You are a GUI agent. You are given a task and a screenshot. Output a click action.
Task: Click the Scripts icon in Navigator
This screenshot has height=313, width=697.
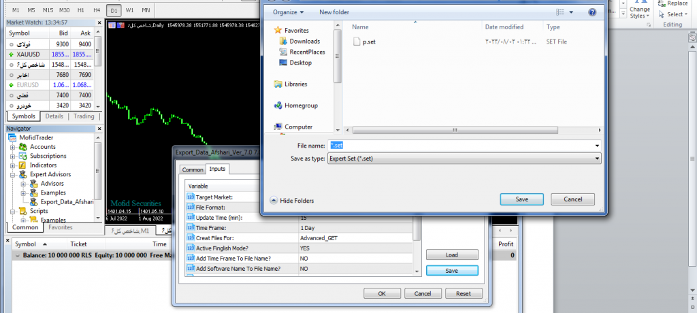pyautogui.click(x=22, y=211)
